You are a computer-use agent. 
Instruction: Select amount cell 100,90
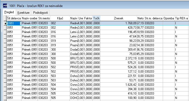click(119, 98)
